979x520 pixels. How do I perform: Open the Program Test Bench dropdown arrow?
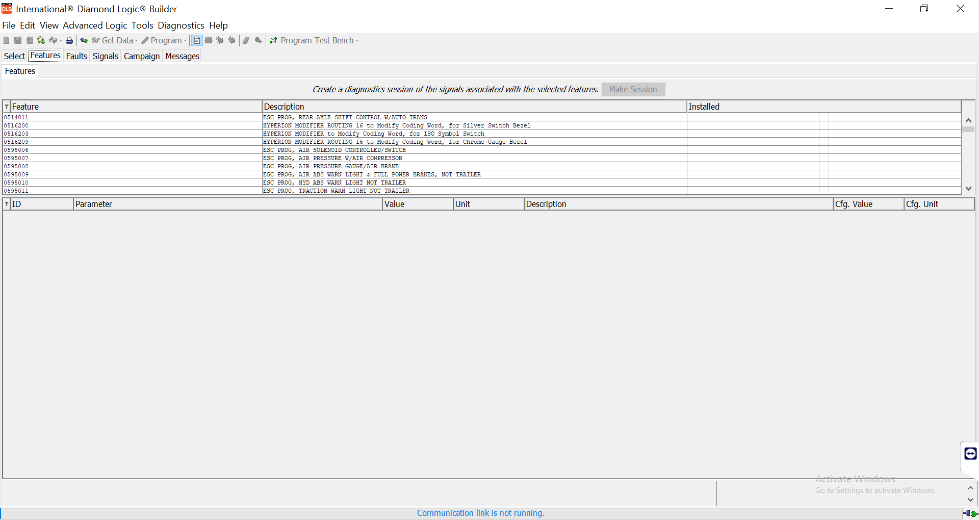(x=357, y=41)
